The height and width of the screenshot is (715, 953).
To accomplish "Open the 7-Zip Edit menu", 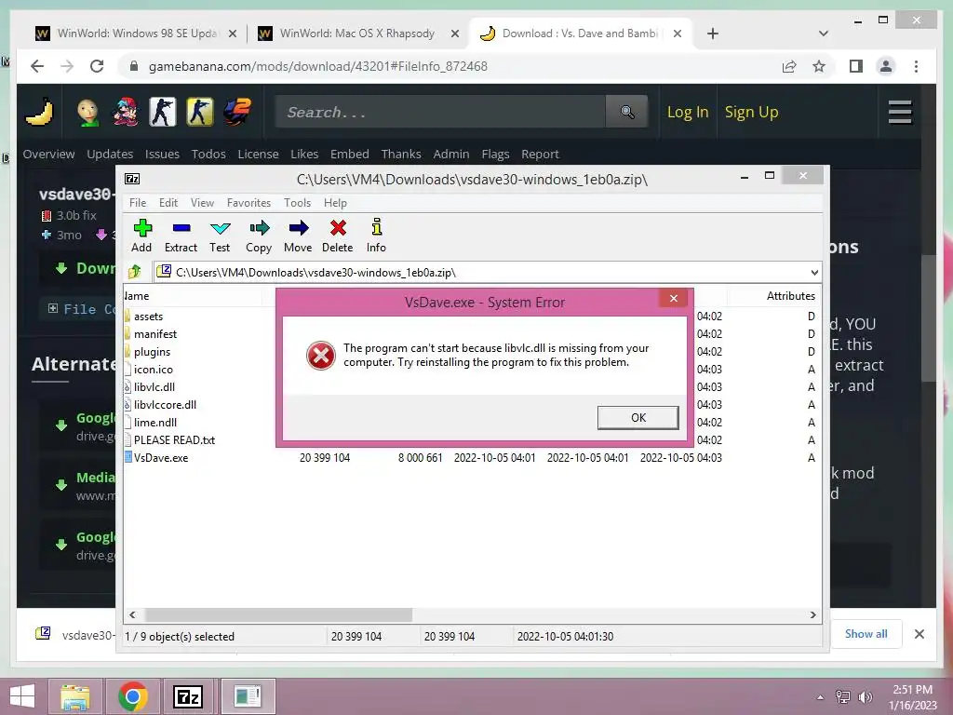I will tap(168, 202).
